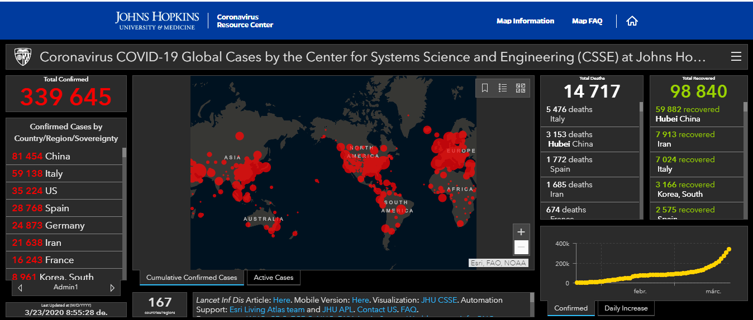Zoom in with the map plus button
Screen dimensions: 753x320
coord(521,232)
